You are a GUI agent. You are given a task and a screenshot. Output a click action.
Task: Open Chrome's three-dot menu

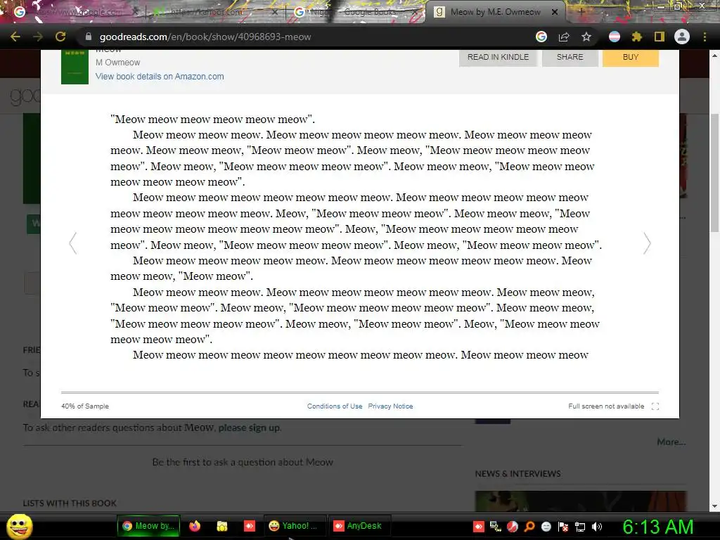[x=705, y=37]
